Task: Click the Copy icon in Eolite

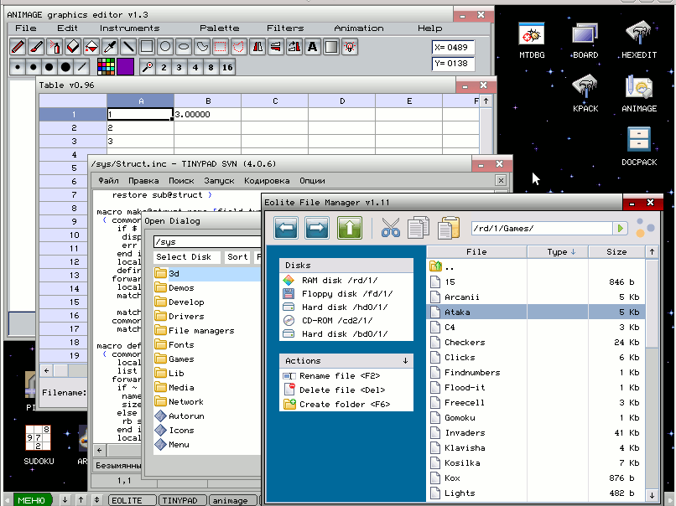Action: tap(419, 227)
